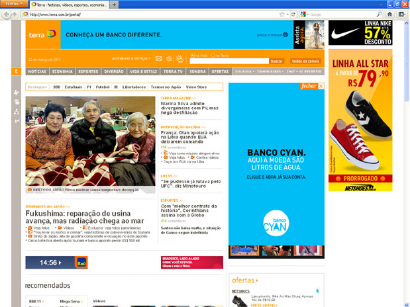Click the Terra logo
Screen dimensions: 410x307
(42, 34)
